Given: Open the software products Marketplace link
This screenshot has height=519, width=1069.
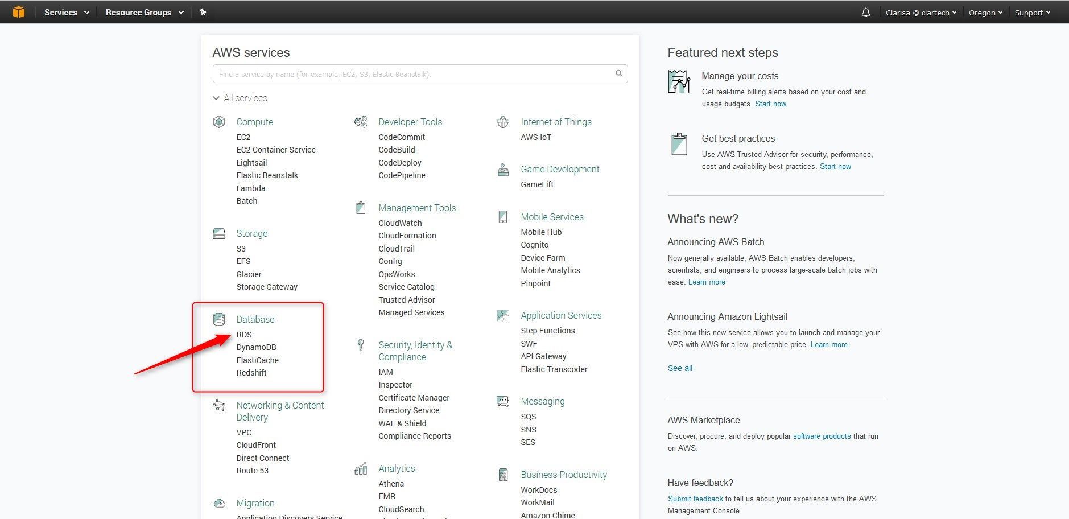Looking at the screenshot, I should [x=822, y=436].
